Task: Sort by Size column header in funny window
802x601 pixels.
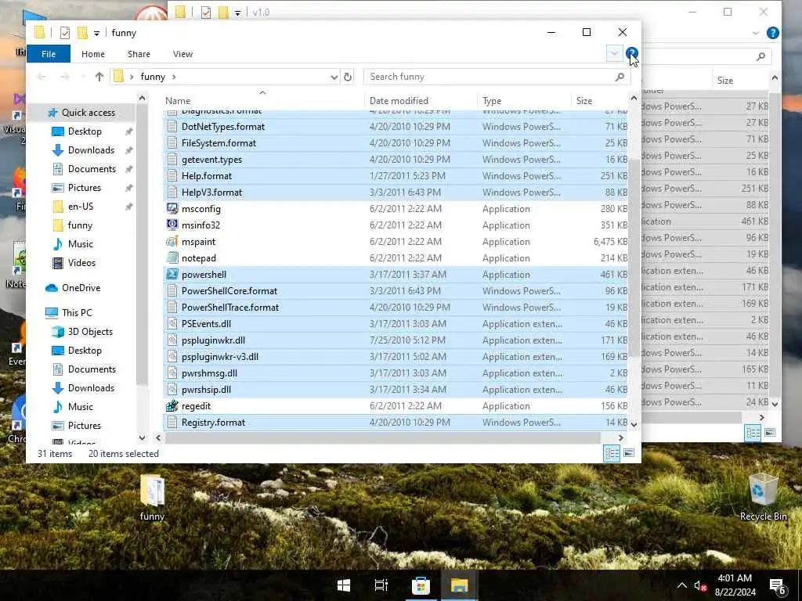Action: pyautogui.click(x=599, y=101)
